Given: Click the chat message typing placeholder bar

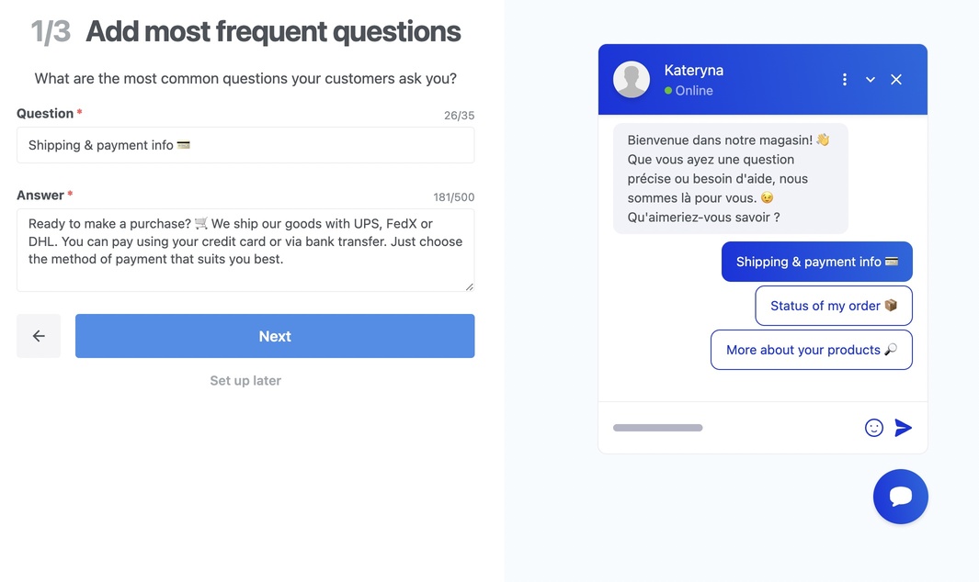Looking at the screenshot, I should click(658, 427).
